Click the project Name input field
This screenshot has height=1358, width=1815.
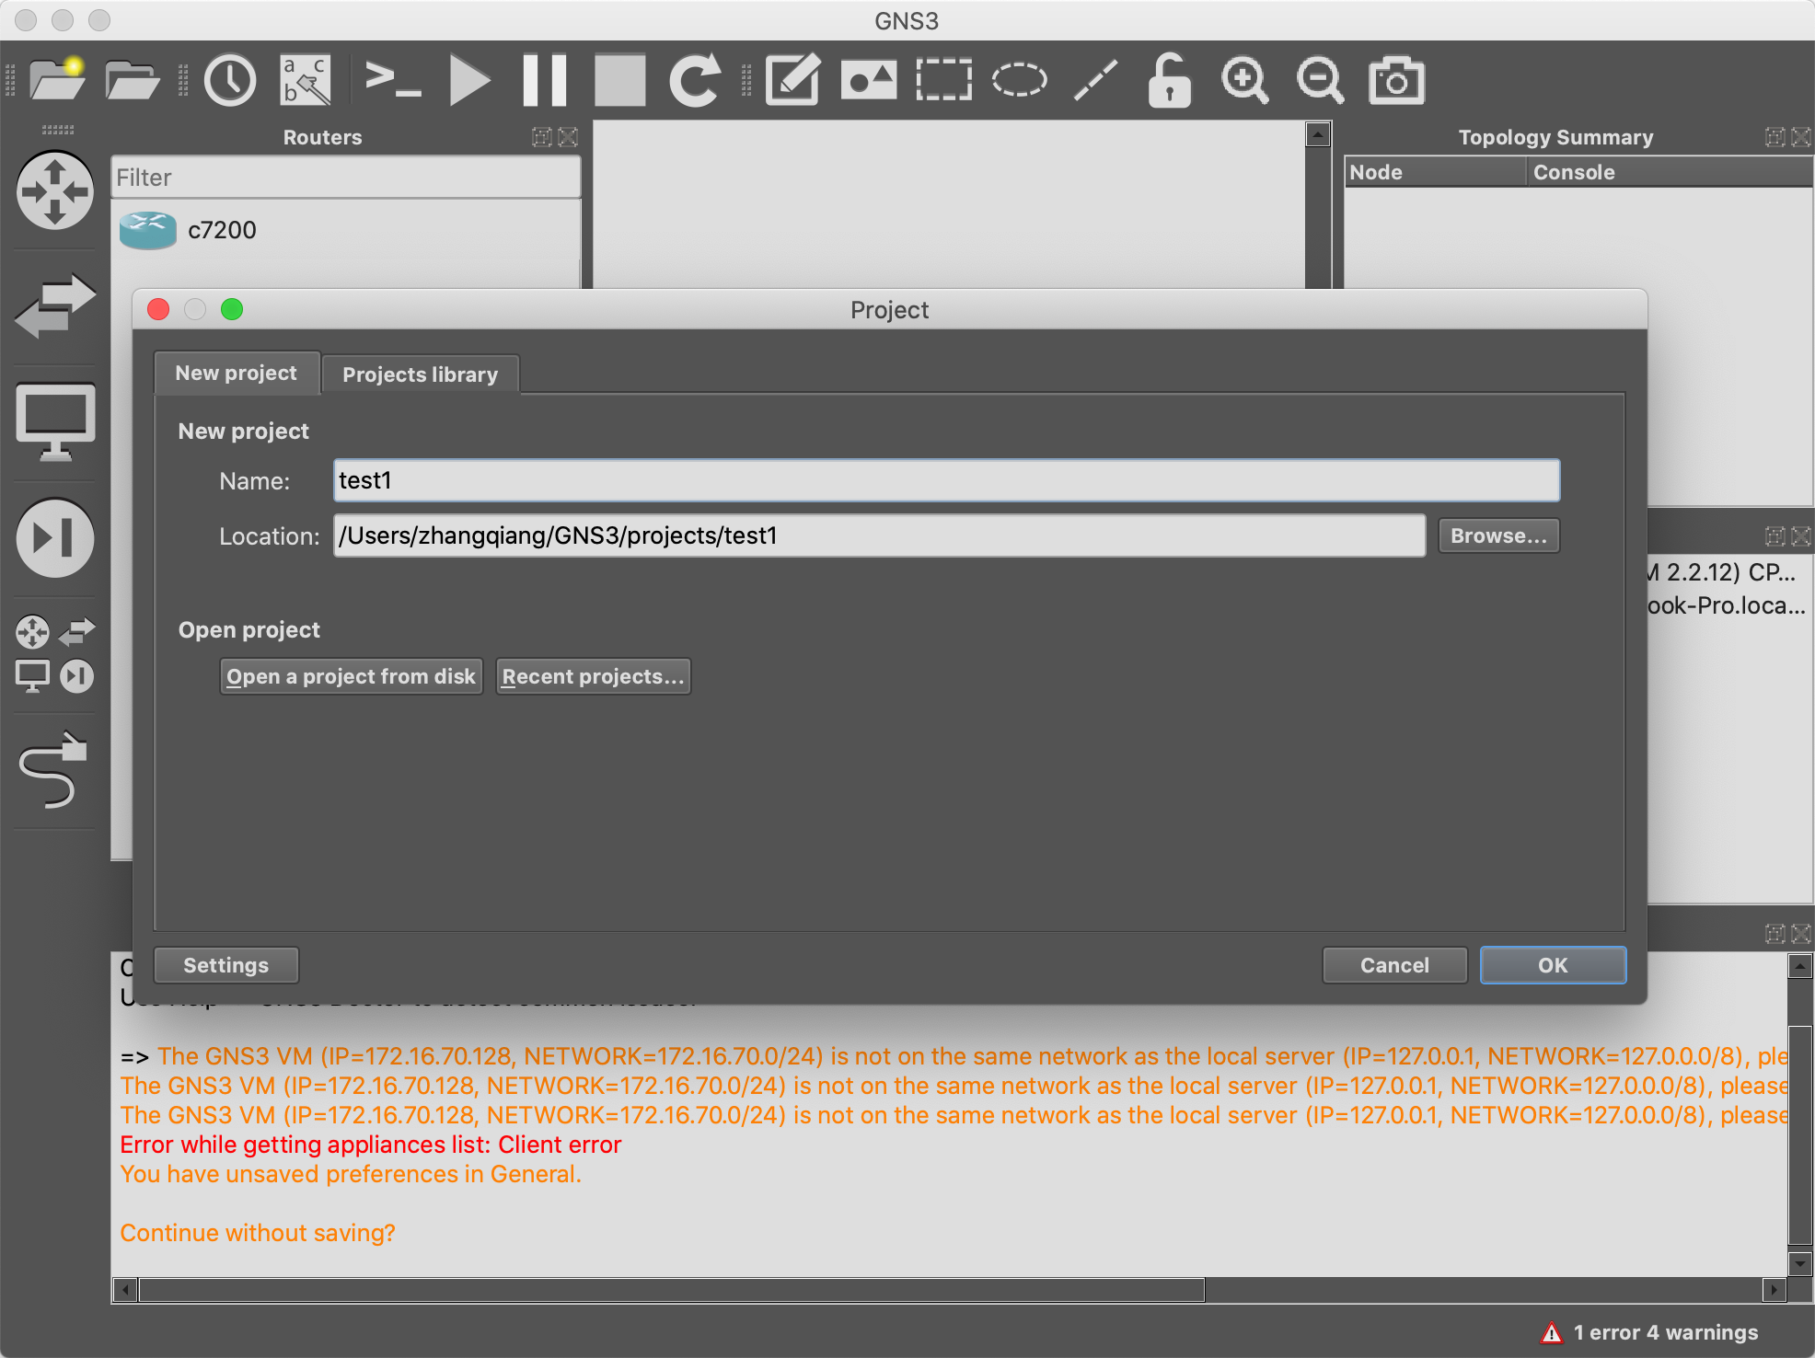[x=945, y=480]
